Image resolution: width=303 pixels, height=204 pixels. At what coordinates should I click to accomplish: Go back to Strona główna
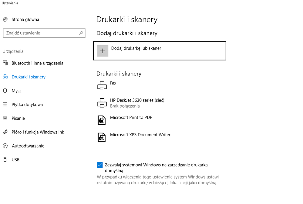25,19
